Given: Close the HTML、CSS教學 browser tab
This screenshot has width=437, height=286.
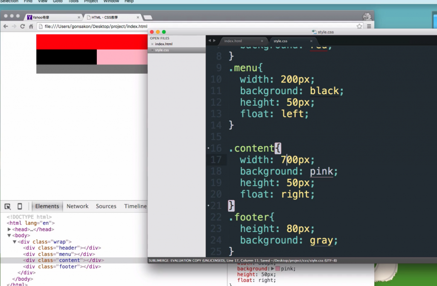Looking at the screenshot, I should pos(138,17).
